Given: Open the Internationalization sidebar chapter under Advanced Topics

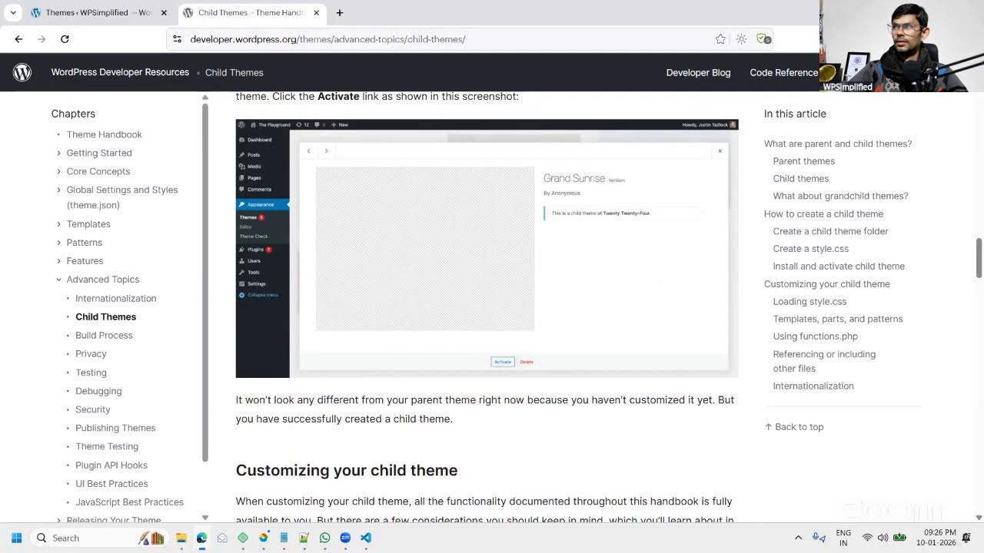Looking at the screenshot, I should (x=115, y=298).
